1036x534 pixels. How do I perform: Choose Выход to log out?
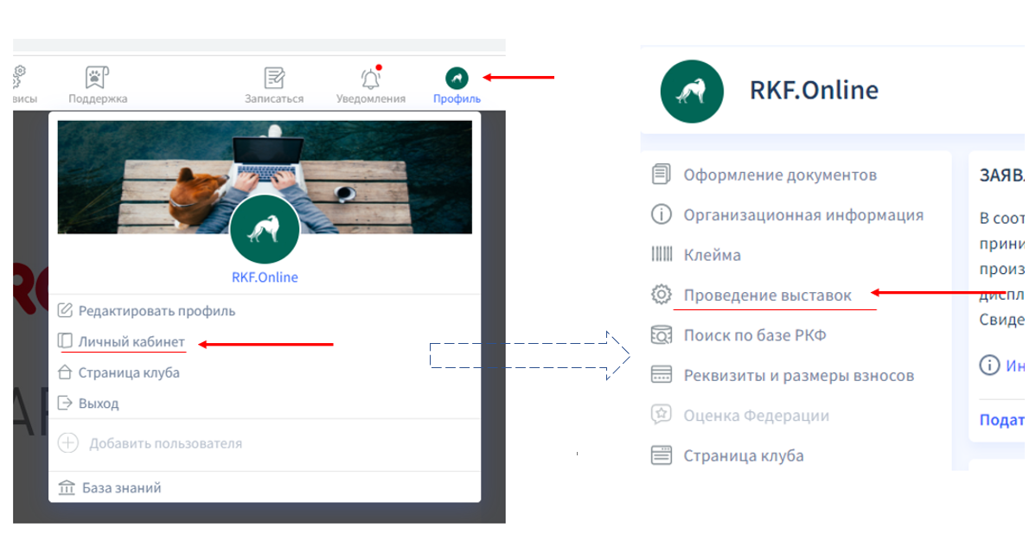(98, 404)
